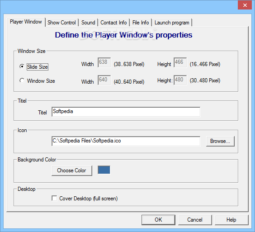Click the Icon path input field
This screenshot has height=232, width=255.
coord(126,141)
